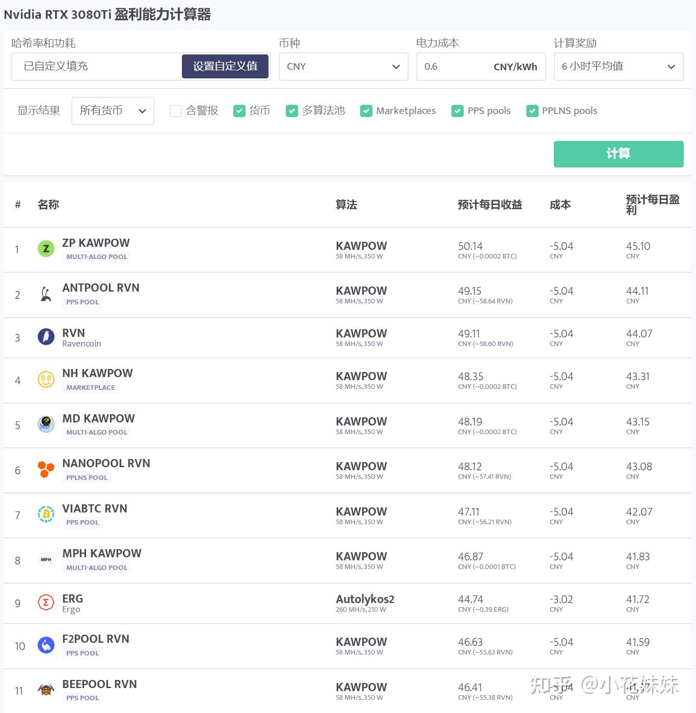Click the 45.10 daily profit value
Image resolution: width=696 pixels, height=713 pixels.
(x=638, y=246)
